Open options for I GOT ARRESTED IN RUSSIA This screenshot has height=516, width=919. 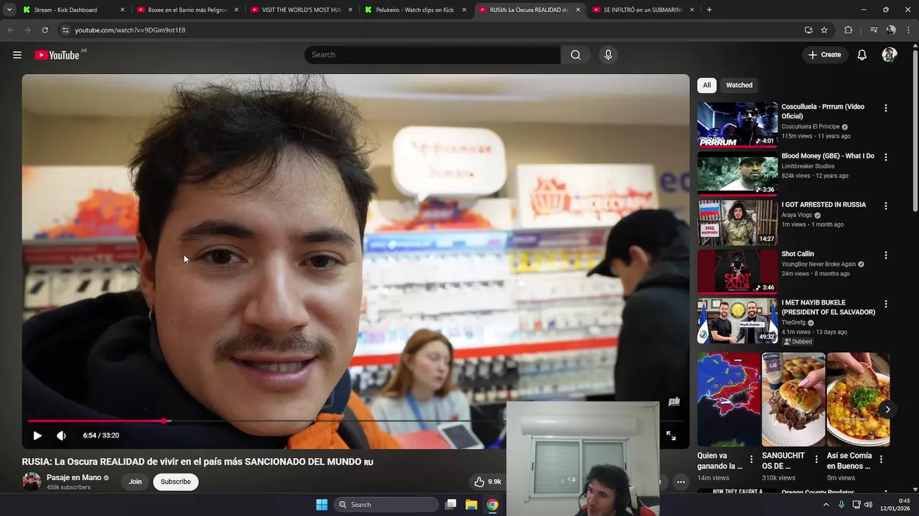[x=885, y=206]
